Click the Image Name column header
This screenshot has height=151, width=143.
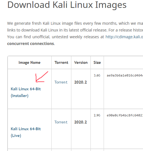29,62
